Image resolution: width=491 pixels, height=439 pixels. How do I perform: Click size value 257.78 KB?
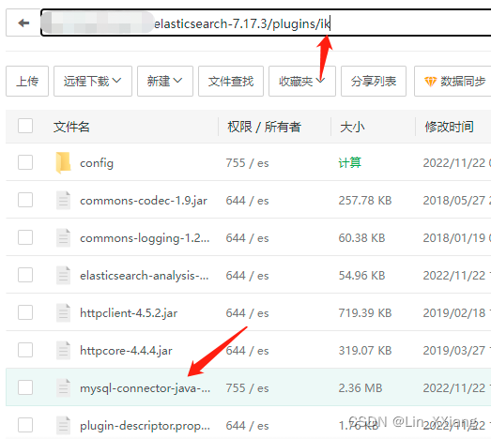[365, 201]
